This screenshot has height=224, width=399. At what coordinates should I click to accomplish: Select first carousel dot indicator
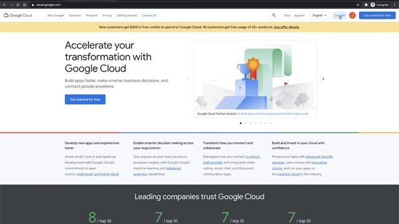[241, 123]
